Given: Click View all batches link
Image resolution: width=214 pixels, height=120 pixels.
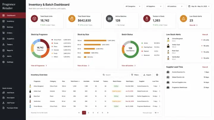Looking at the screenshot, I should click(x=129, y=65).
